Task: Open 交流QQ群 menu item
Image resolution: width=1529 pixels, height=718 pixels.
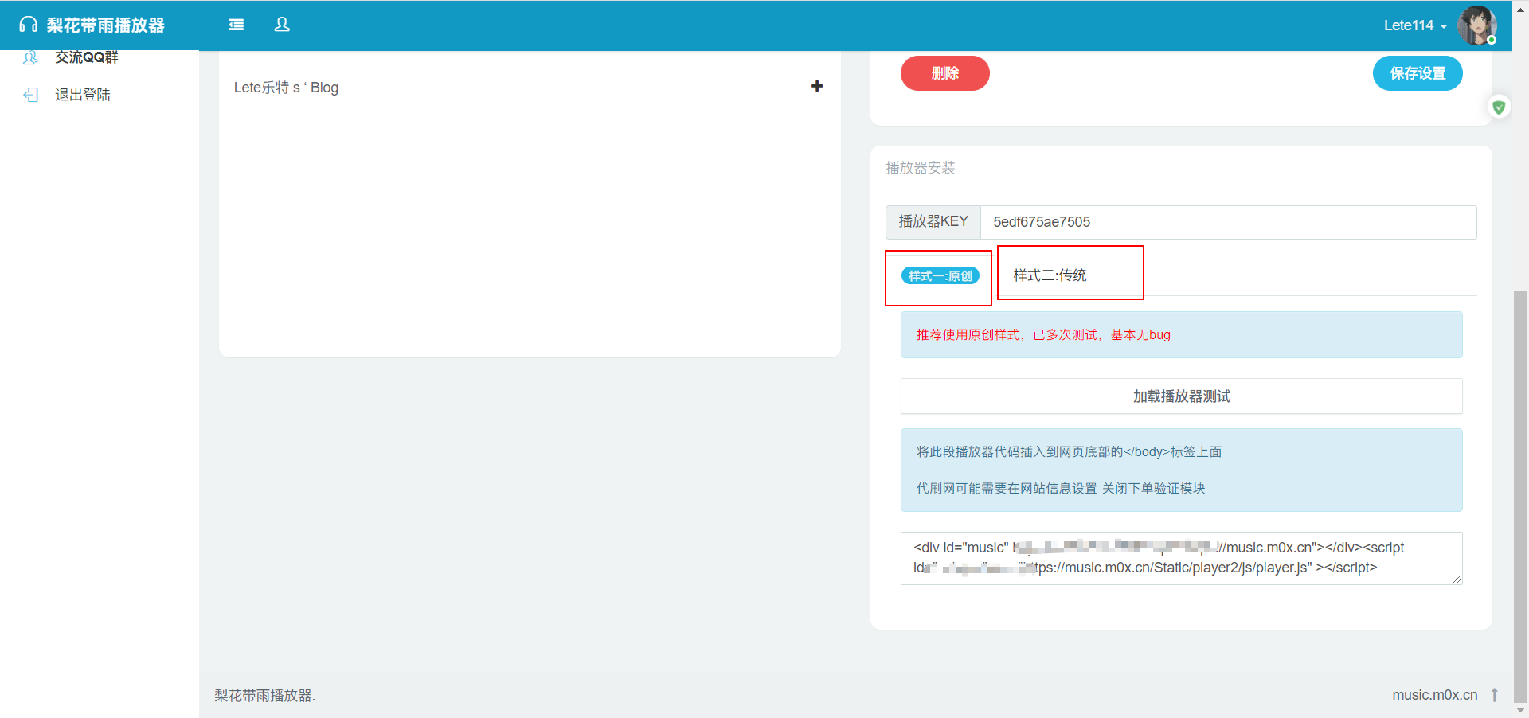Action: tap(87, 57)
